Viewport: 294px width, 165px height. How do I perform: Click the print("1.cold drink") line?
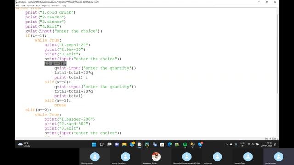[x=50, y=12]
